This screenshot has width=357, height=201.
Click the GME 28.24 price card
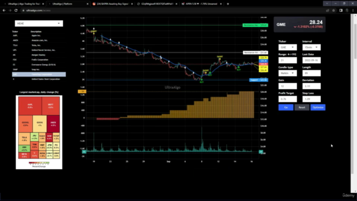[300, 25]
